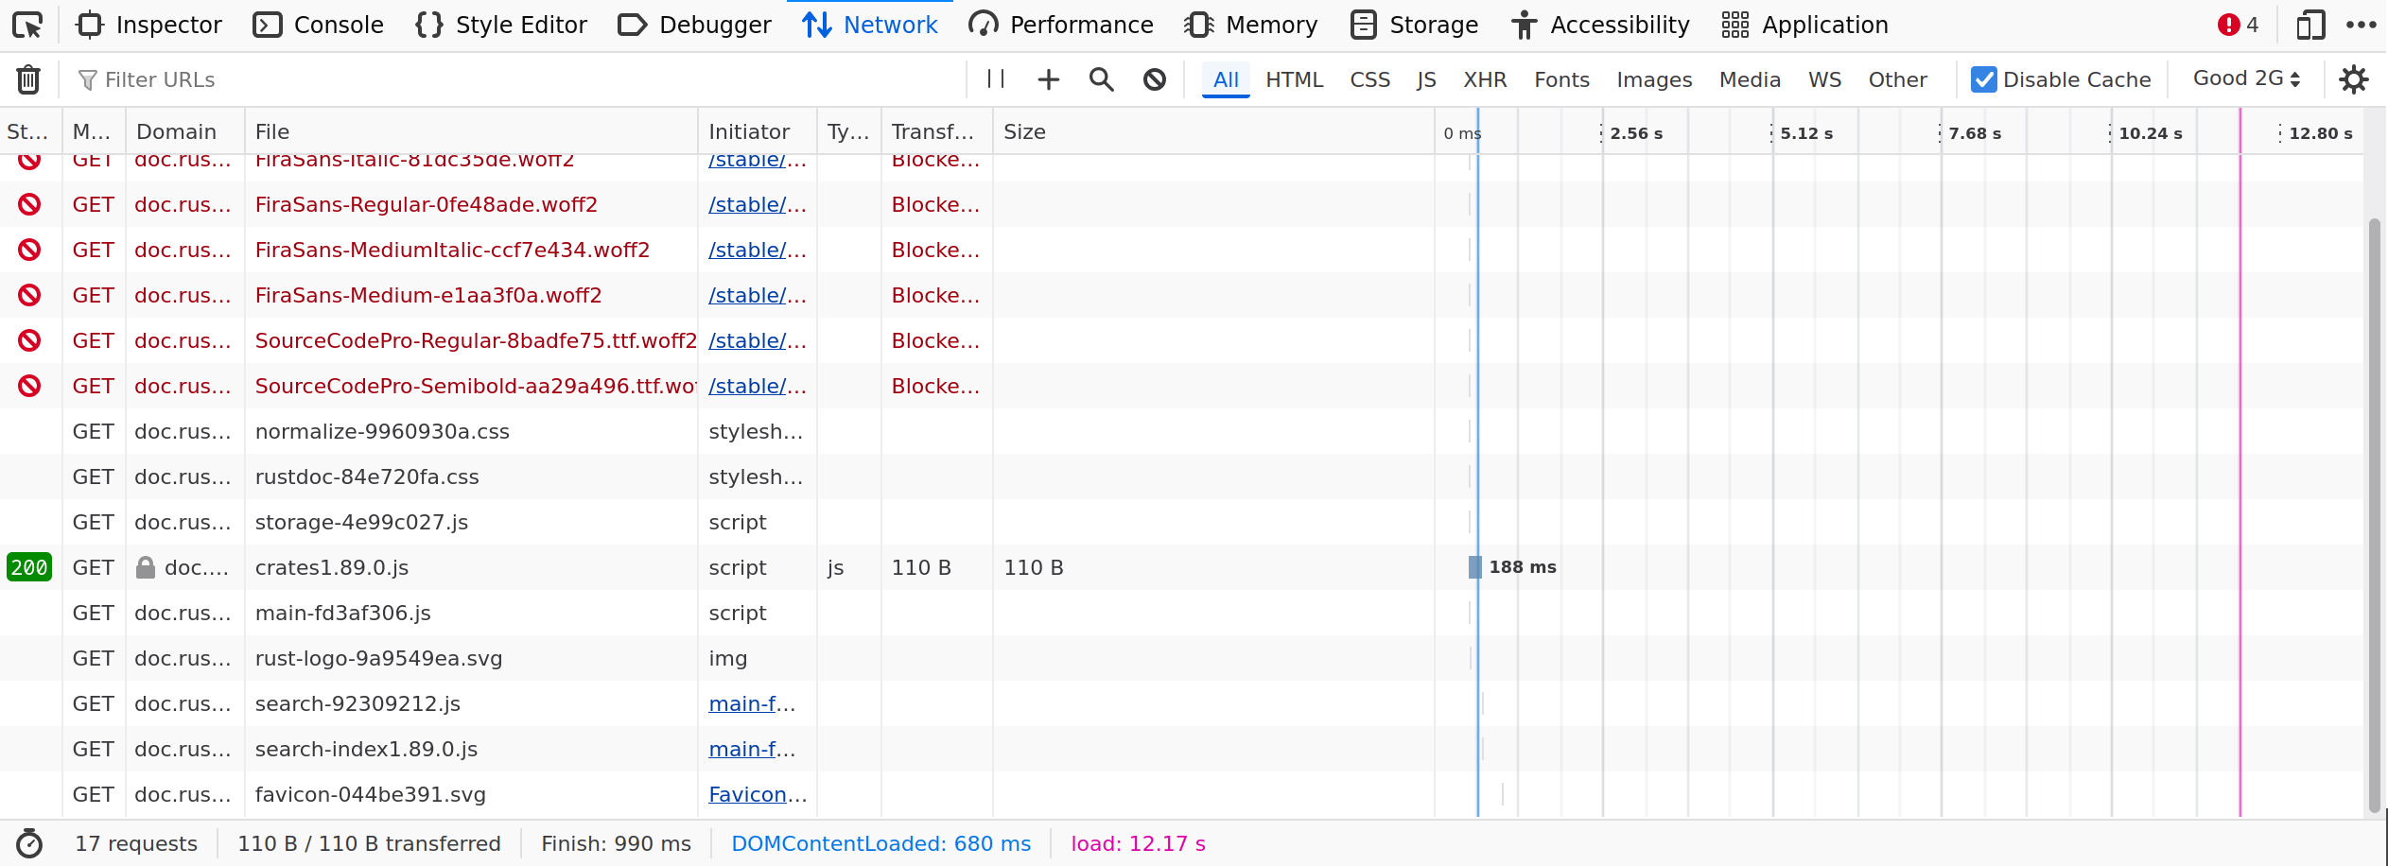
Task: Click the element picker icon
Action: [27, 26]
